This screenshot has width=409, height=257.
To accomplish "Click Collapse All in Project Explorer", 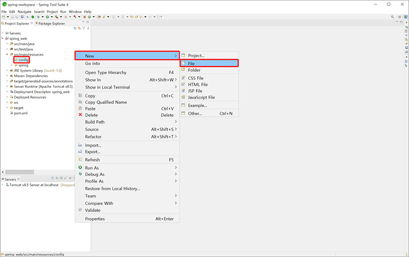I will 75,28.
